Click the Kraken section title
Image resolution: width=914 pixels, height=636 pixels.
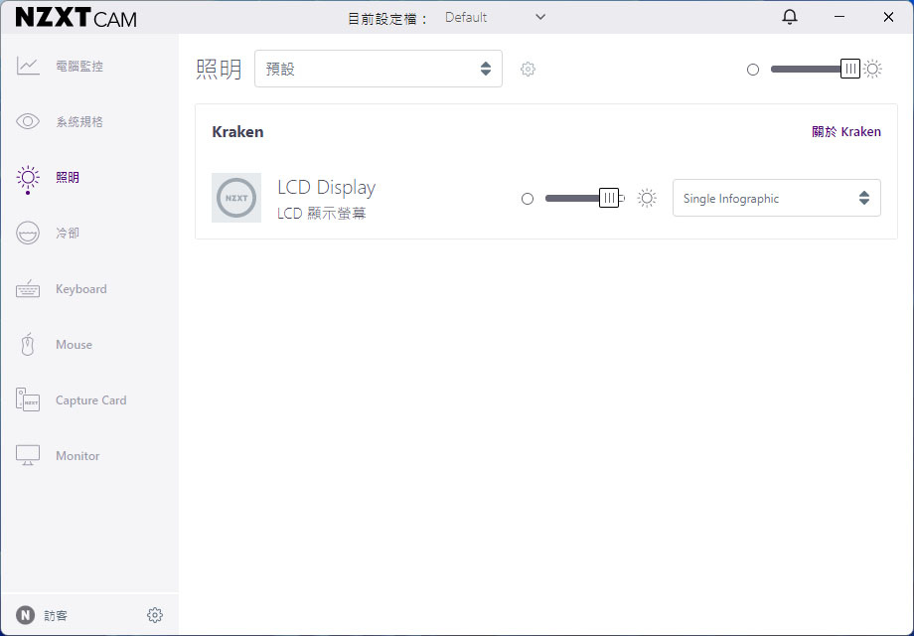[x=237, y=132]
